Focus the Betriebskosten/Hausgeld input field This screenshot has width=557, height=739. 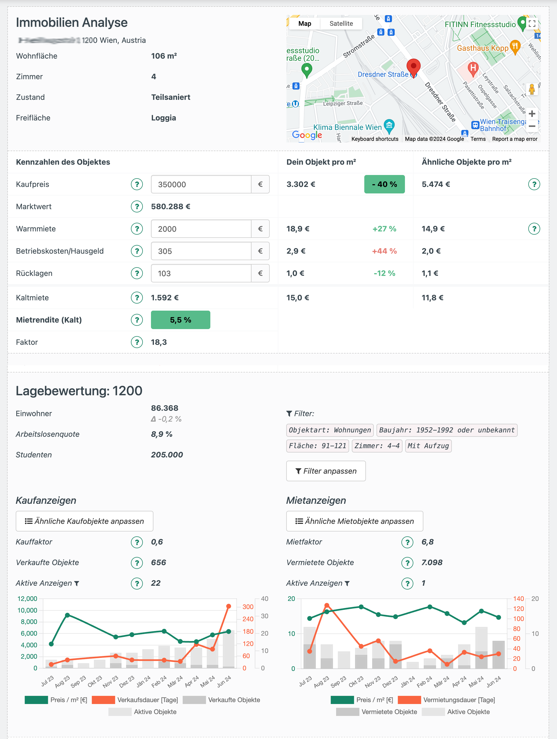(201, 251)
